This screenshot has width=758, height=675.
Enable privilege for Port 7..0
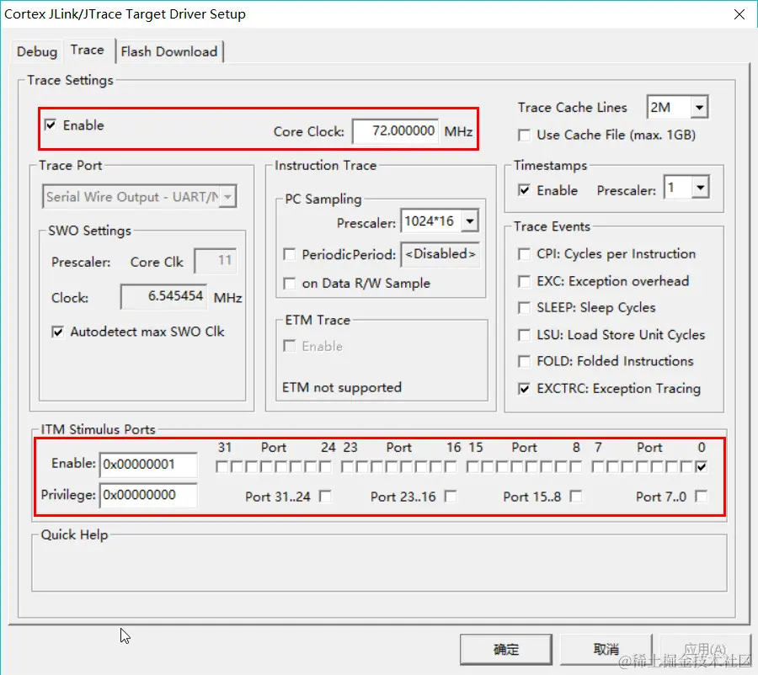pos(701,497)
